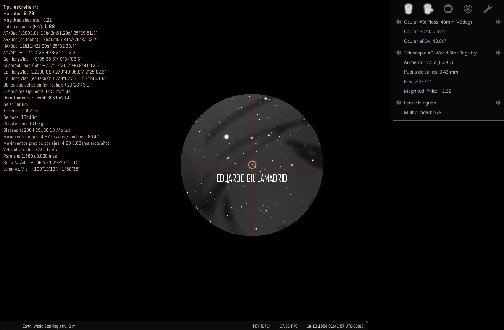Click the 'EDUARDO GIL LAMADRID' star label
The height and width of the screenshot is (330, 504).
point(252,179)
